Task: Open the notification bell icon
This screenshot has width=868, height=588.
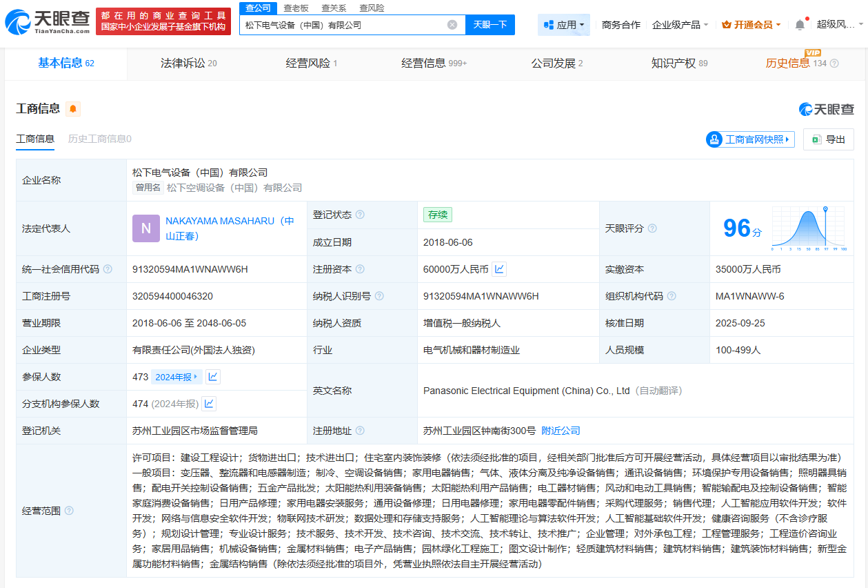Action: (799, 23)
